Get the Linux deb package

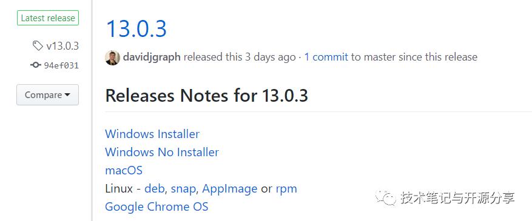154,188
